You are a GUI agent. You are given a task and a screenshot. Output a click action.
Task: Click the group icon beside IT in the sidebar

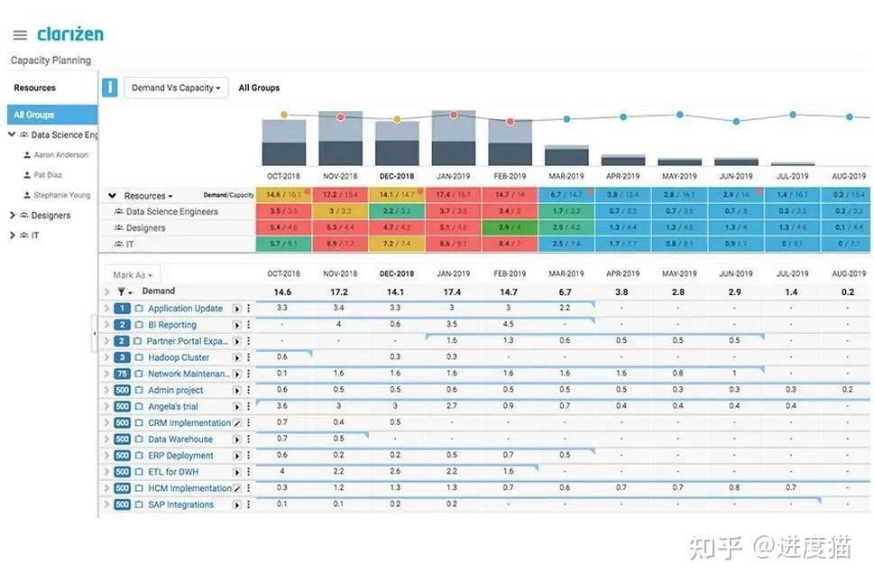point(24,236)
